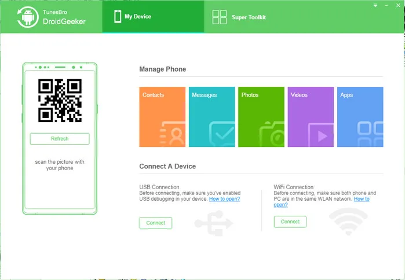Close the DroidGeeker window

tap(398, 5)
